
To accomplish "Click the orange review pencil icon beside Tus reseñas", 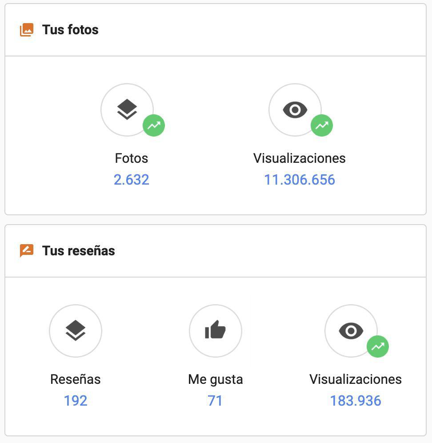I will [x=27, y=251].
